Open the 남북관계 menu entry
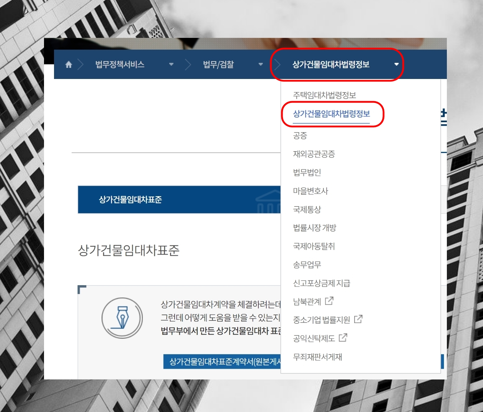The width and height of the screenshot is (483, 412). click(x=307, y=302)
